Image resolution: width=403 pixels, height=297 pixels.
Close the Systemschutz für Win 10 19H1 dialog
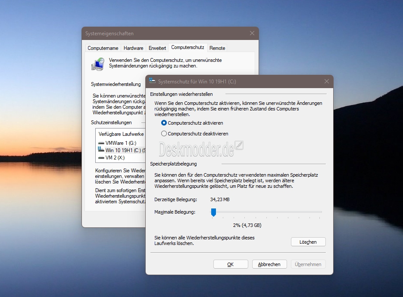point(326,81)
